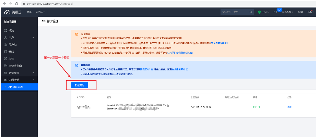
Task: Click the person icon beside 用户
Action: point(5,38)
